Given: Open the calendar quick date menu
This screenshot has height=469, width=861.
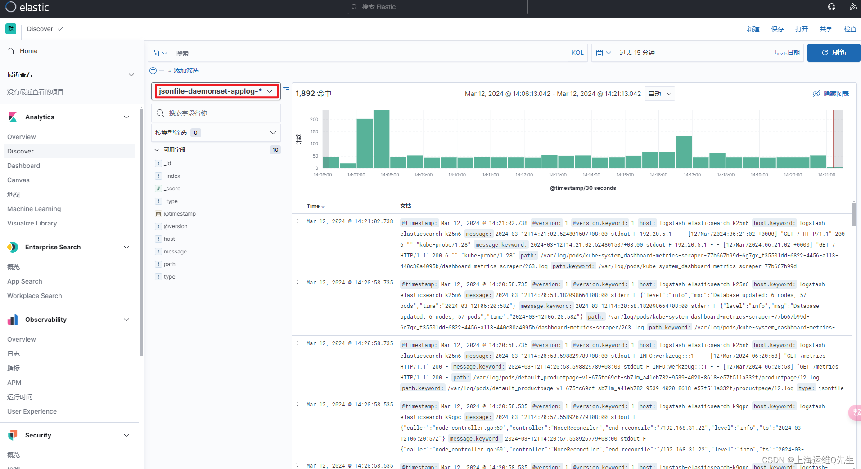Looking at the screenshot, I should (x=604, y=53).
